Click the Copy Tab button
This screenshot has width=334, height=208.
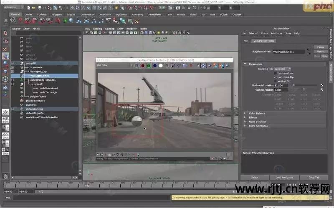coord(314,178)
